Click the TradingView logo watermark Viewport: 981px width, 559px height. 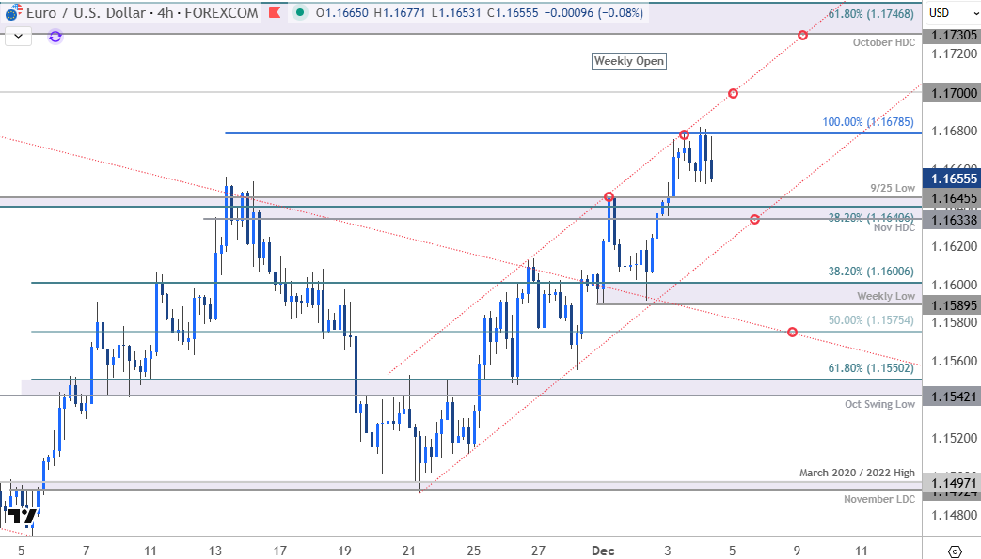click(21, 516)
